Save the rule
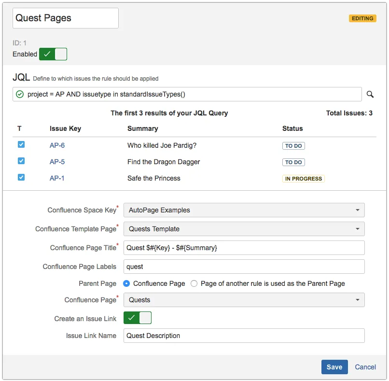Image resolution: width=389 pixels, height=381 pixels. click(334, 367)
